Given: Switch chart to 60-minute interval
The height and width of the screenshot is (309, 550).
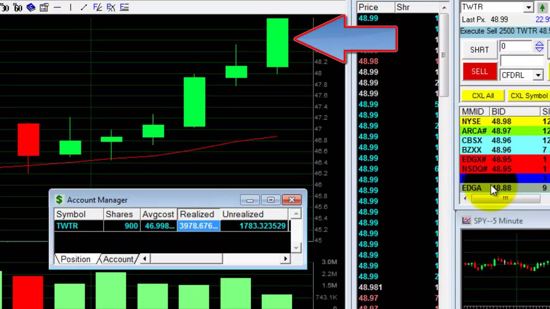Looking at the screenshot, I should tap(18, 7).
